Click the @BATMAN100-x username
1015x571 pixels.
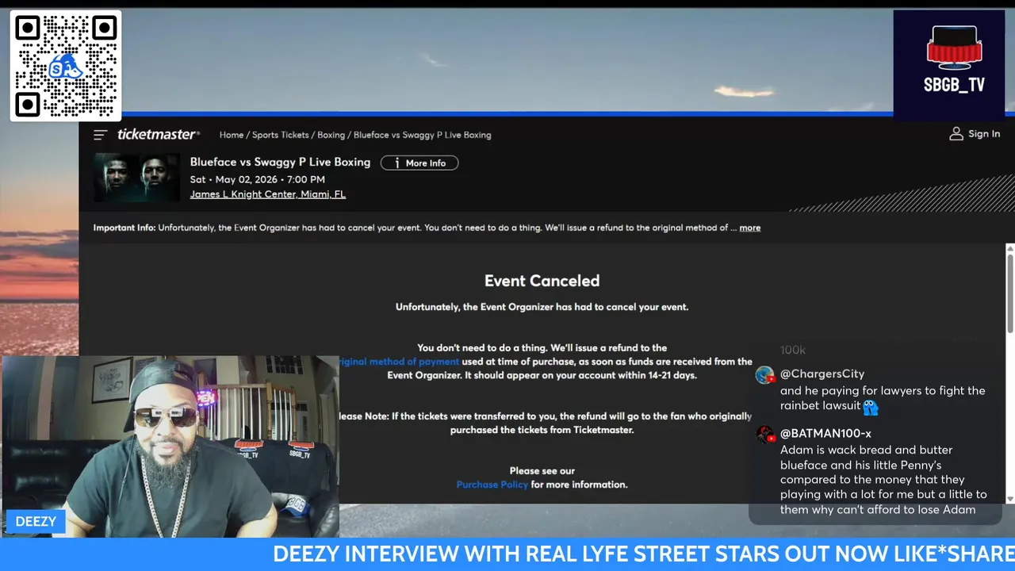pos(825,433)
